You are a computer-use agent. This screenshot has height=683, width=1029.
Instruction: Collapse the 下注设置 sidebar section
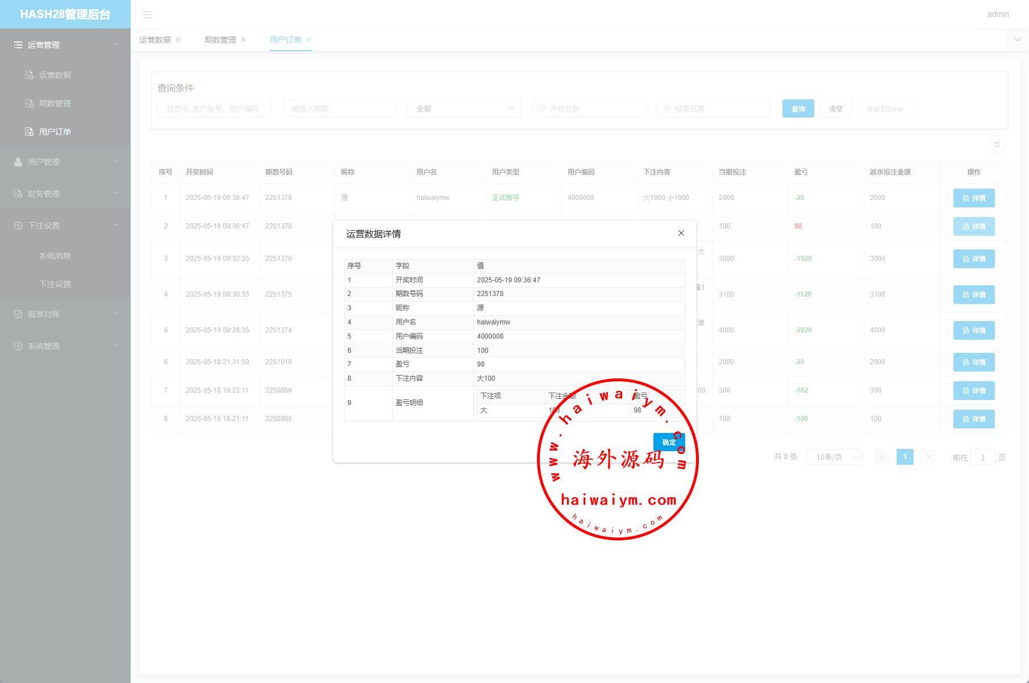click(x=65, y=226)
